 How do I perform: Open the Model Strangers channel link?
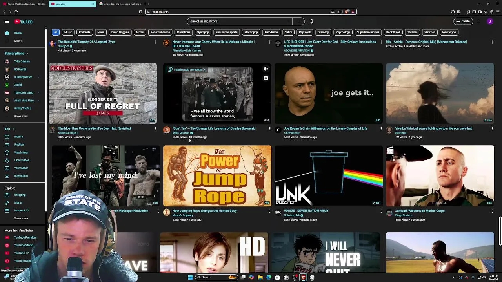click(x=68, y=133)
